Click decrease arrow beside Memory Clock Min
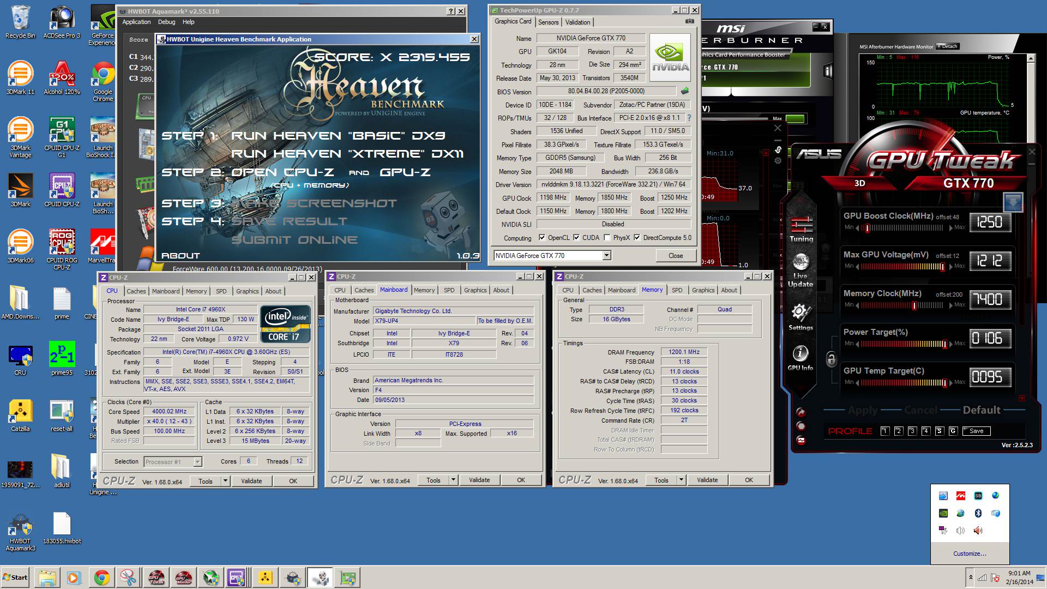This screenshot has height=589, width=1047. (857, 305)
